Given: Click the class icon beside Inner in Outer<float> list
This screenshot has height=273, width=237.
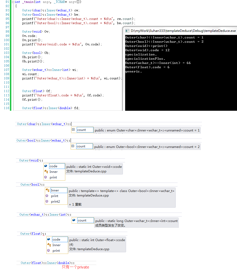Looking at the screenshot, I should 49,245.
